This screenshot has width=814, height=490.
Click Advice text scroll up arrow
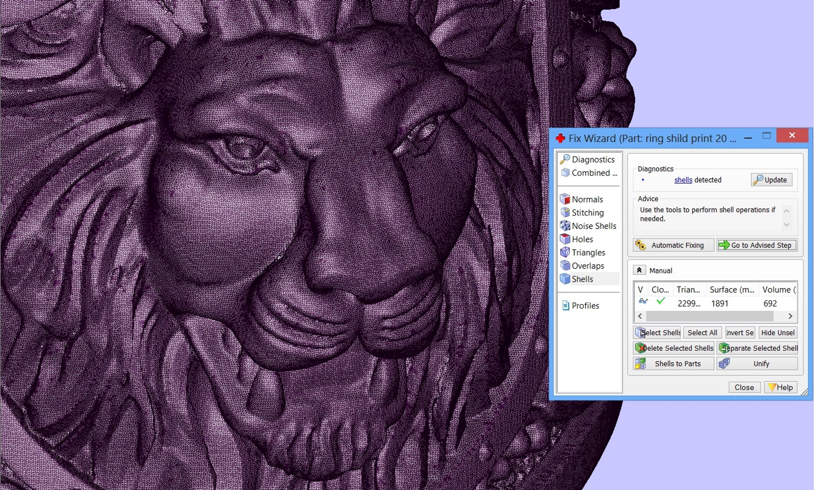tap(787, 211)
